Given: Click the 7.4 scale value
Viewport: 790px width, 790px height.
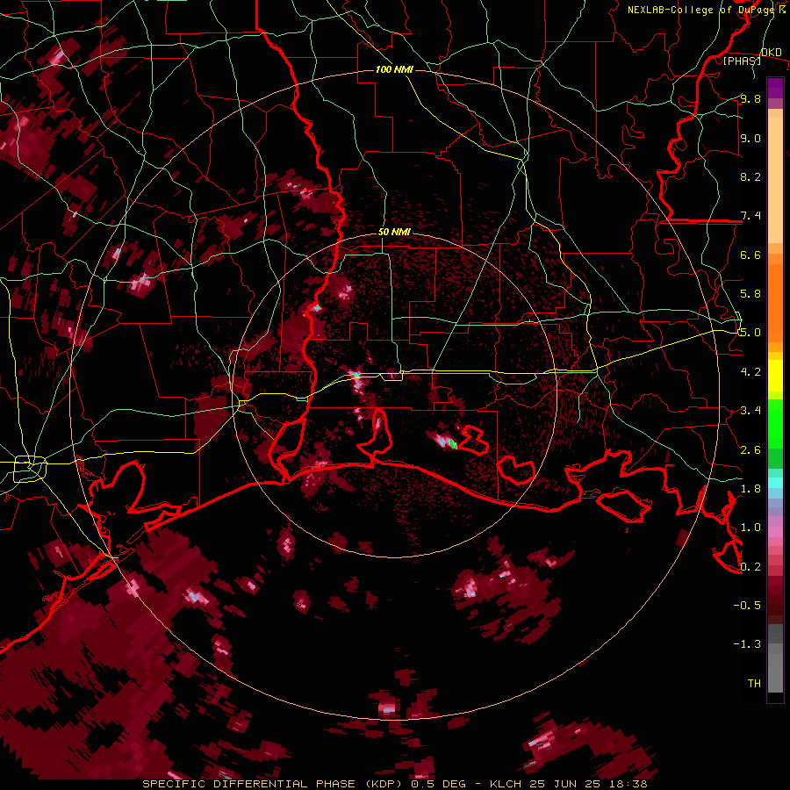Looking at the screenshot, I should click(750, 216).
